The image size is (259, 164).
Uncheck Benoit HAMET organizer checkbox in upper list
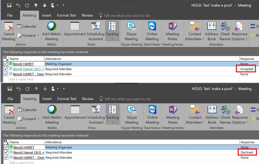[6, 64]
